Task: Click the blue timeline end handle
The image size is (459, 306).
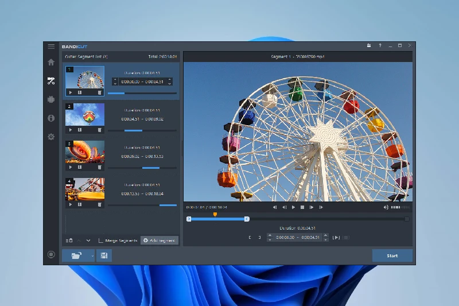Action: [x=247, y=219]
